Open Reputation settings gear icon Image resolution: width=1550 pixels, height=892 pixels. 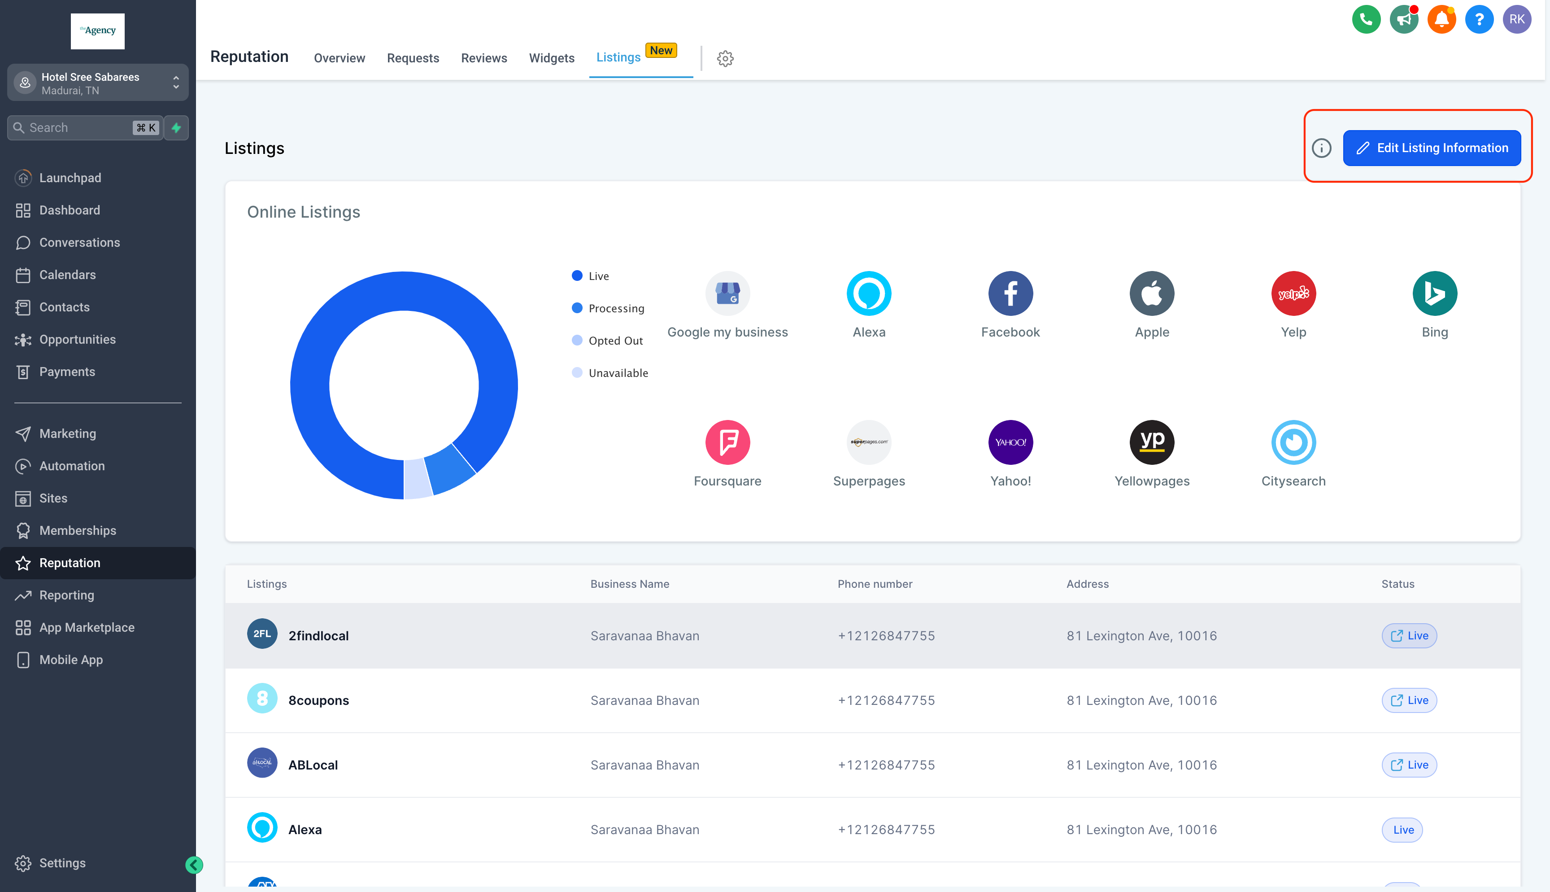(x=725, y=58)
